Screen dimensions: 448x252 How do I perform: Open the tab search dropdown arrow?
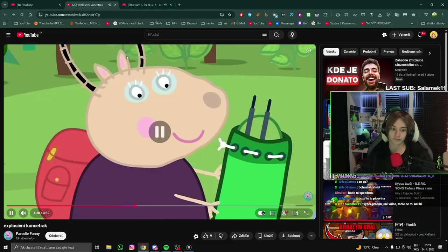click(5, 5)
